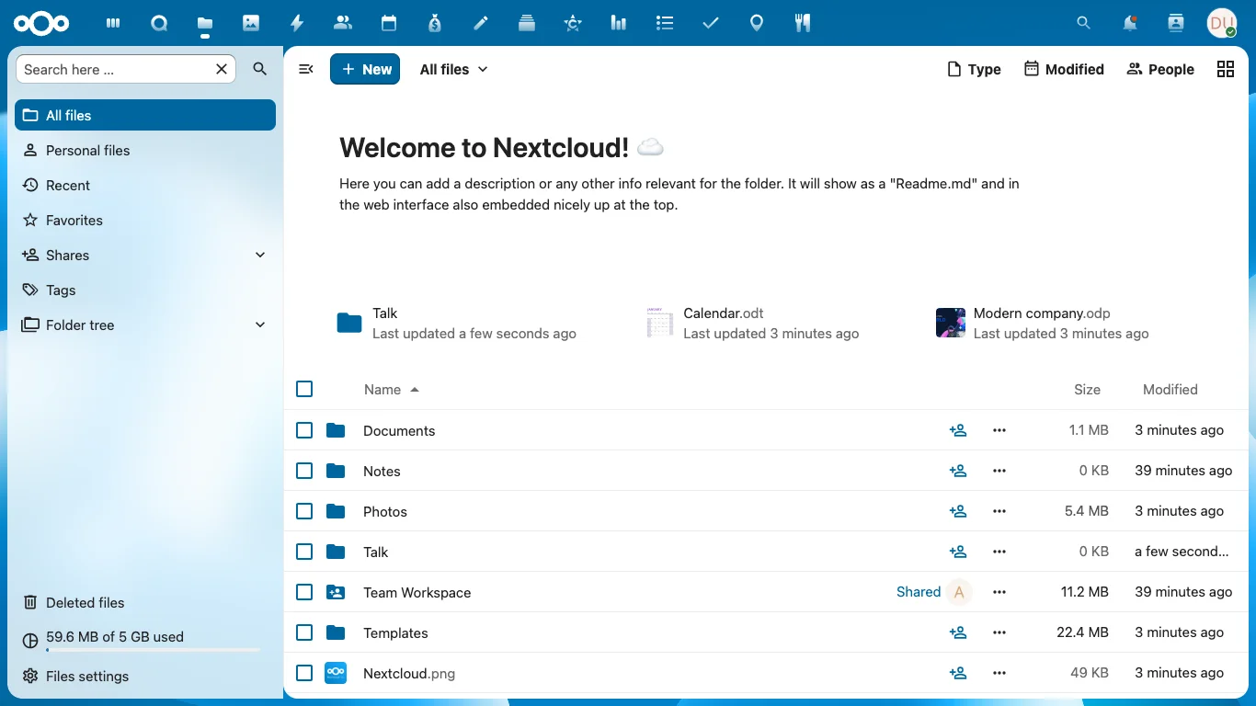Launch the Photos app from the top bar

tap(251, 23)
